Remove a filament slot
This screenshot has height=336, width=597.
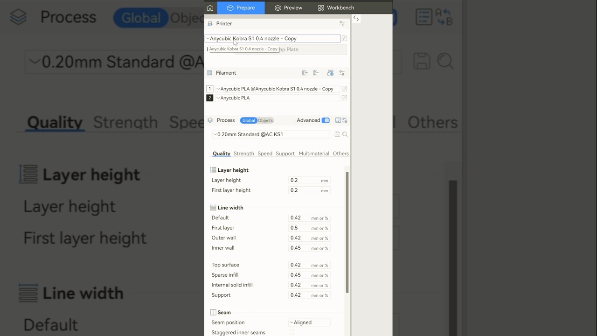coord(316,73)
